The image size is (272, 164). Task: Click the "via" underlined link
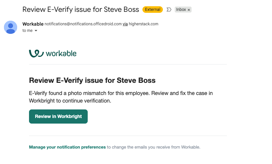(125, 24)
